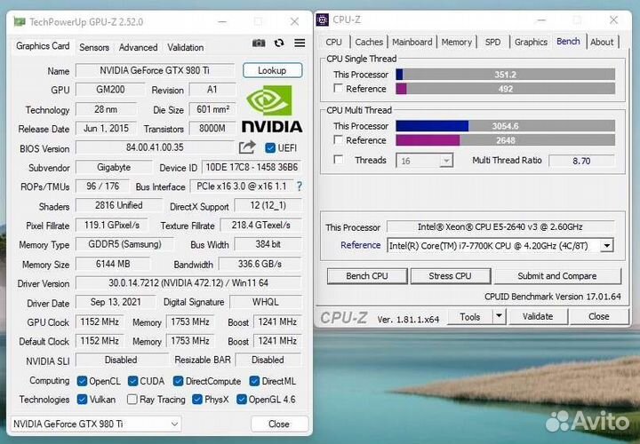Click the CPU-Z Close button
640x444 pixels.
(599, 316)
